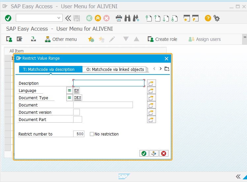Open the Restrict Value Range dialog title icon
The width and height of the screenshot is (247, 182).
19,58
